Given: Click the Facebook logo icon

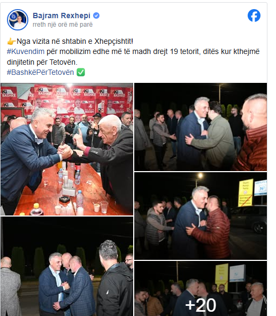Looking at the screenshot, I should (x=254, y=16).
